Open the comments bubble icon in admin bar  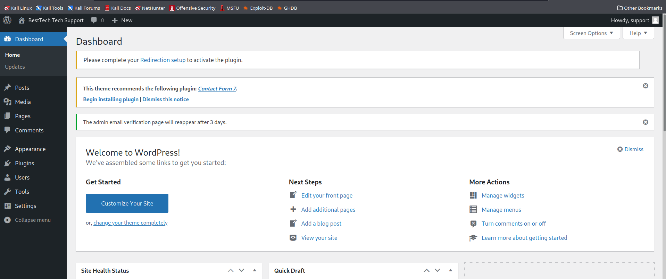(94, 20)
